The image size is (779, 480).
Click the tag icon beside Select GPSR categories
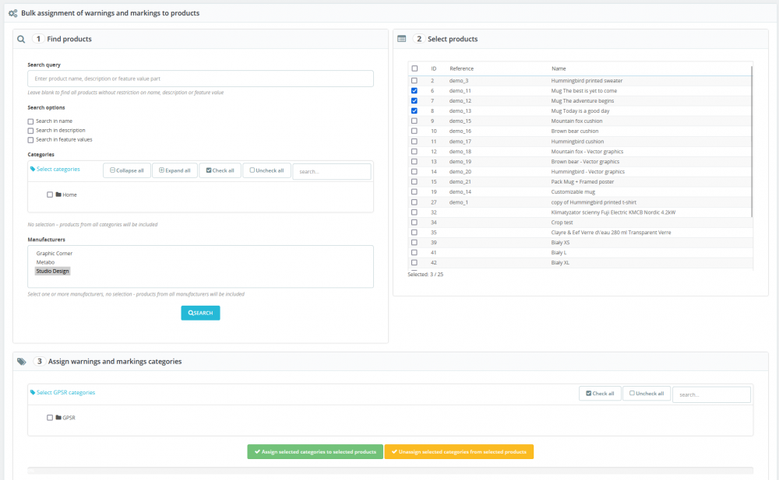pyautogui.click(x=33, y=393)
